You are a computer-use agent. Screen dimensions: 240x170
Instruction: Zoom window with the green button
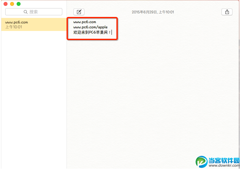click(19, 4)
